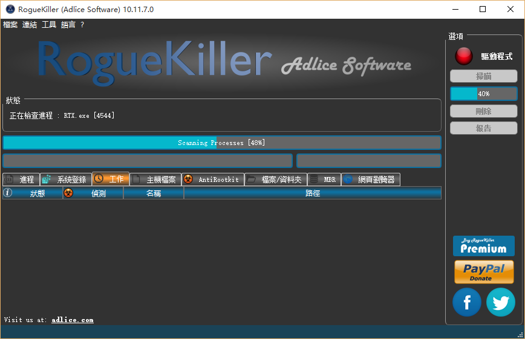525x339 pixels.
Task: Click the Scanning Processes progress bar
Action: coord(221,143)
